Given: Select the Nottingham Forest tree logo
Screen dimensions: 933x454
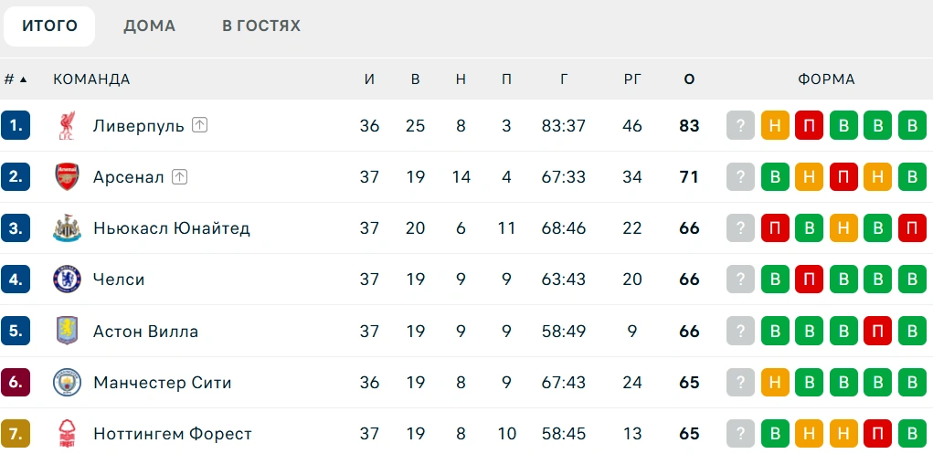Looking at the screenshot, I should click(66, 433).
